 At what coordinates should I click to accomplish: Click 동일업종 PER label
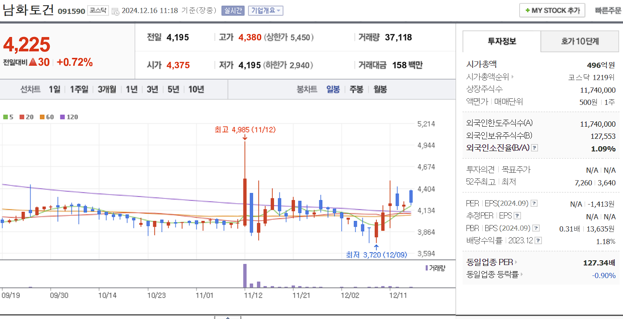(490, 262)
